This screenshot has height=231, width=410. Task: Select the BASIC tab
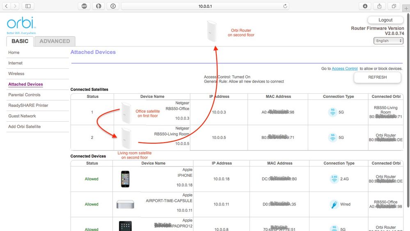pyautogui.click(x=20, y=41)
